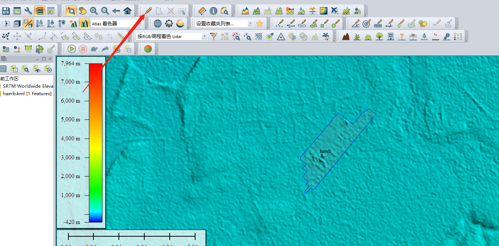Image resolution: width=499 pixels, height=246 pixels.
Task: Click the -420 m legend value
Action: (x=72, y=222)
